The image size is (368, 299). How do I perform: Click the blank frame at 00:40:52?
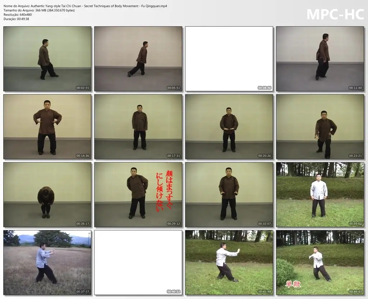tap(138, 262)
